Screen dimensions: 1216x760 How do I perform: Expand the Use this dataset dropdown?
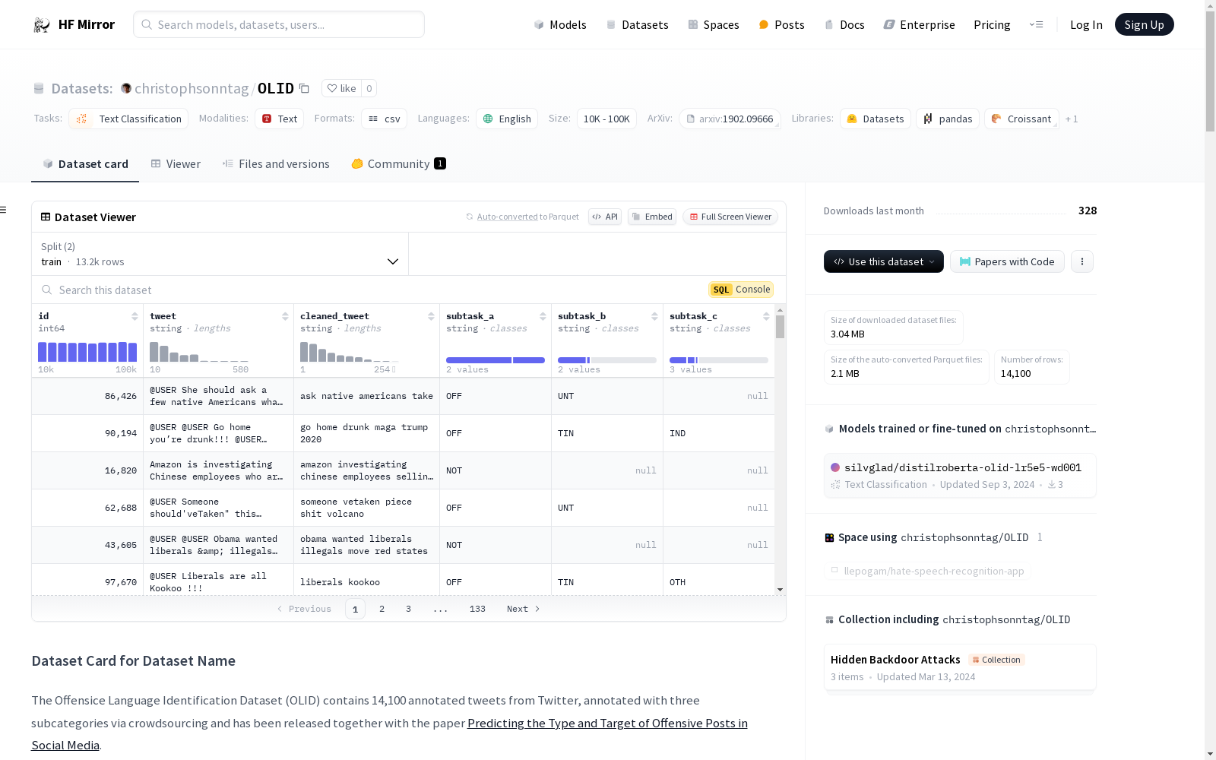pyautogui.click(x=884, y=261)
